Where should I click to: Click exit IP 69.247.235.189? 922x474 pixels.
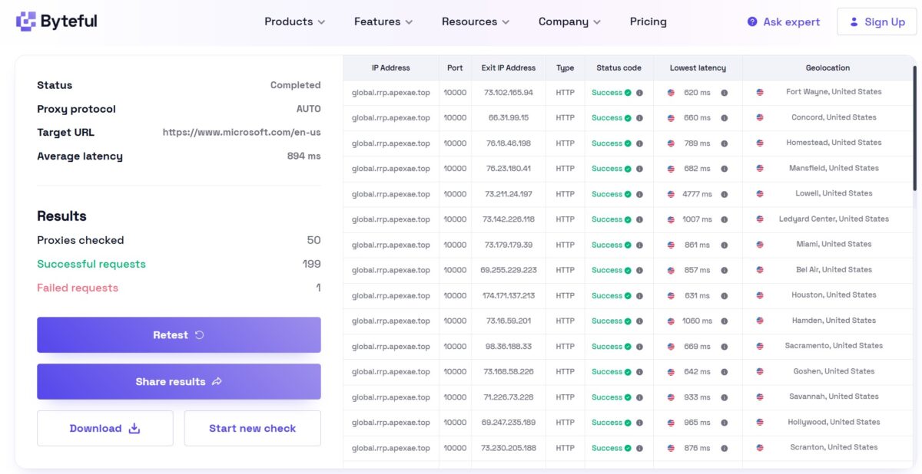pyautogui.click(x=509, y=423)
